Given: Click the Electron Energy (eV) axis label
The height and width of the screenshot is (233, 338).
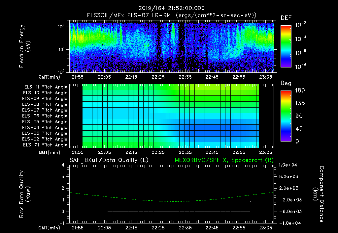Looking at the screenshot, I should [x=24, y=46].
